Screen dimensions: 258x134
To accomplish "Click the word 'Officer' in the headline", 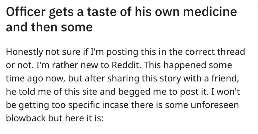I will [x=26, y=12].
